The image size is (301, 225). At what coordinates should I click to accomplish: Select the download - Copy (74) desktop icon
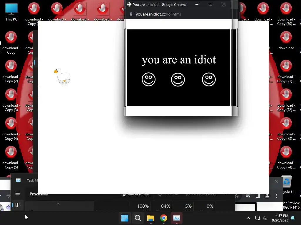pyautogui.click(x=286, y=158)
